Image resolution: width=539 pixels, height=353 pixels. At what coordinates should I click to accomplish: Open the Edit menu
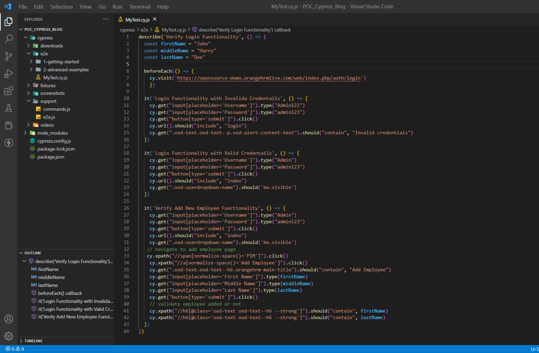coord(38,7)
